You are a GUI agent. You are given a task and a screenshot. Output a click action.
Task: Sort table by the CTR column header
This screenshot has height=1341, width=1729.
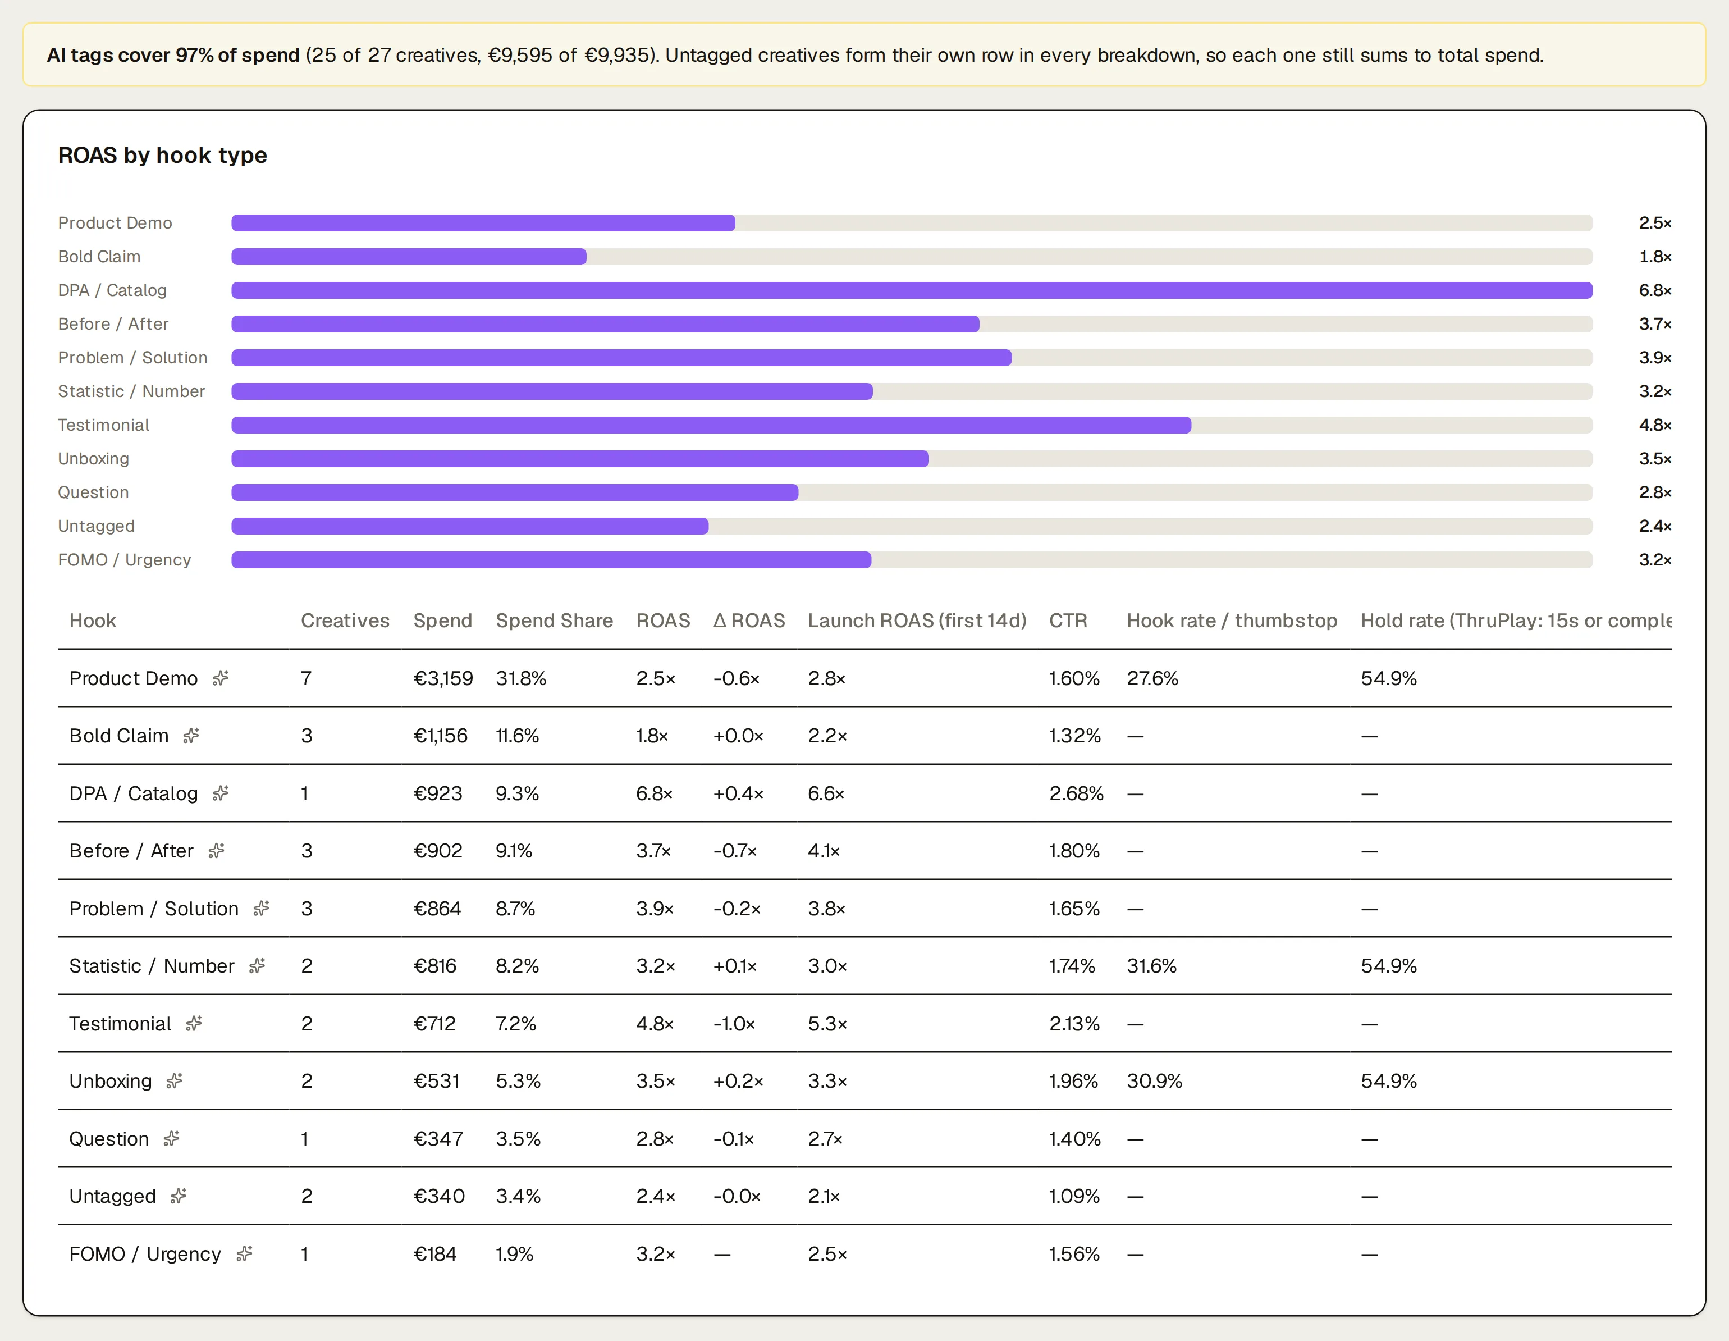point(1068,620)
